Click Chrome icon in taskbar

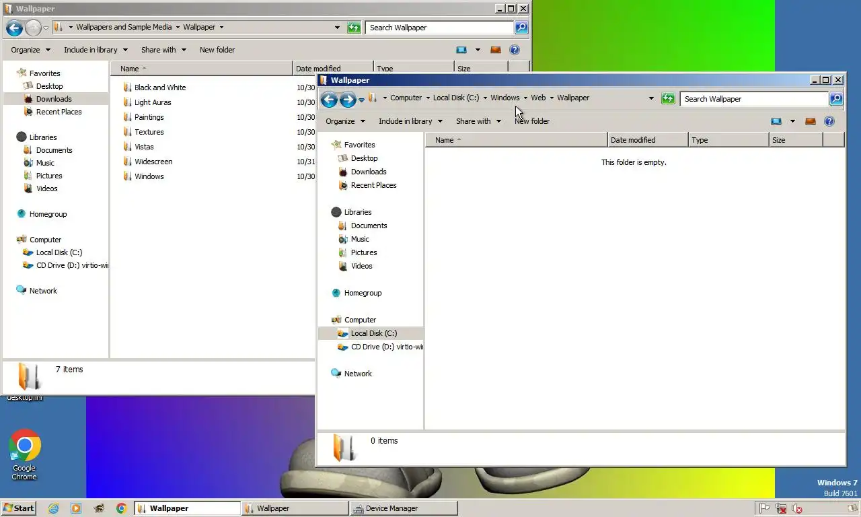(122, 508)
